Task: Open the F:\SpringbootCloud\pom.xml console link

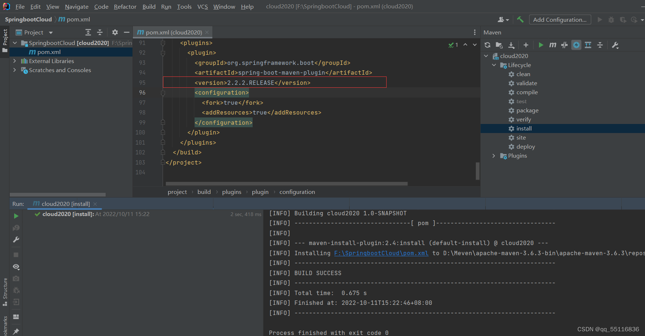Action: [381, 253]
